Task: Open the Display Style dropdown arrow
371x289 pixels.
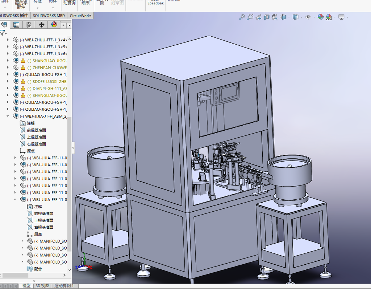Action: coord(301,17)
